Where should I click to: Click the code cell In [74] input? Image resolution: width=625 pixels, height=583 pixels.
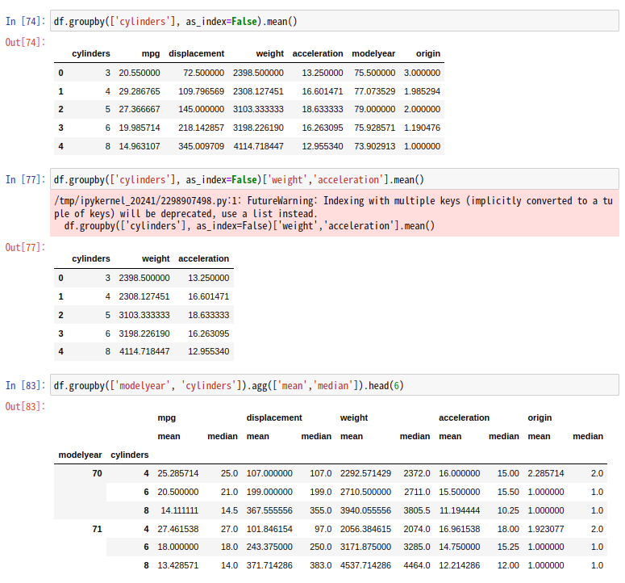[x=335, y=21]
